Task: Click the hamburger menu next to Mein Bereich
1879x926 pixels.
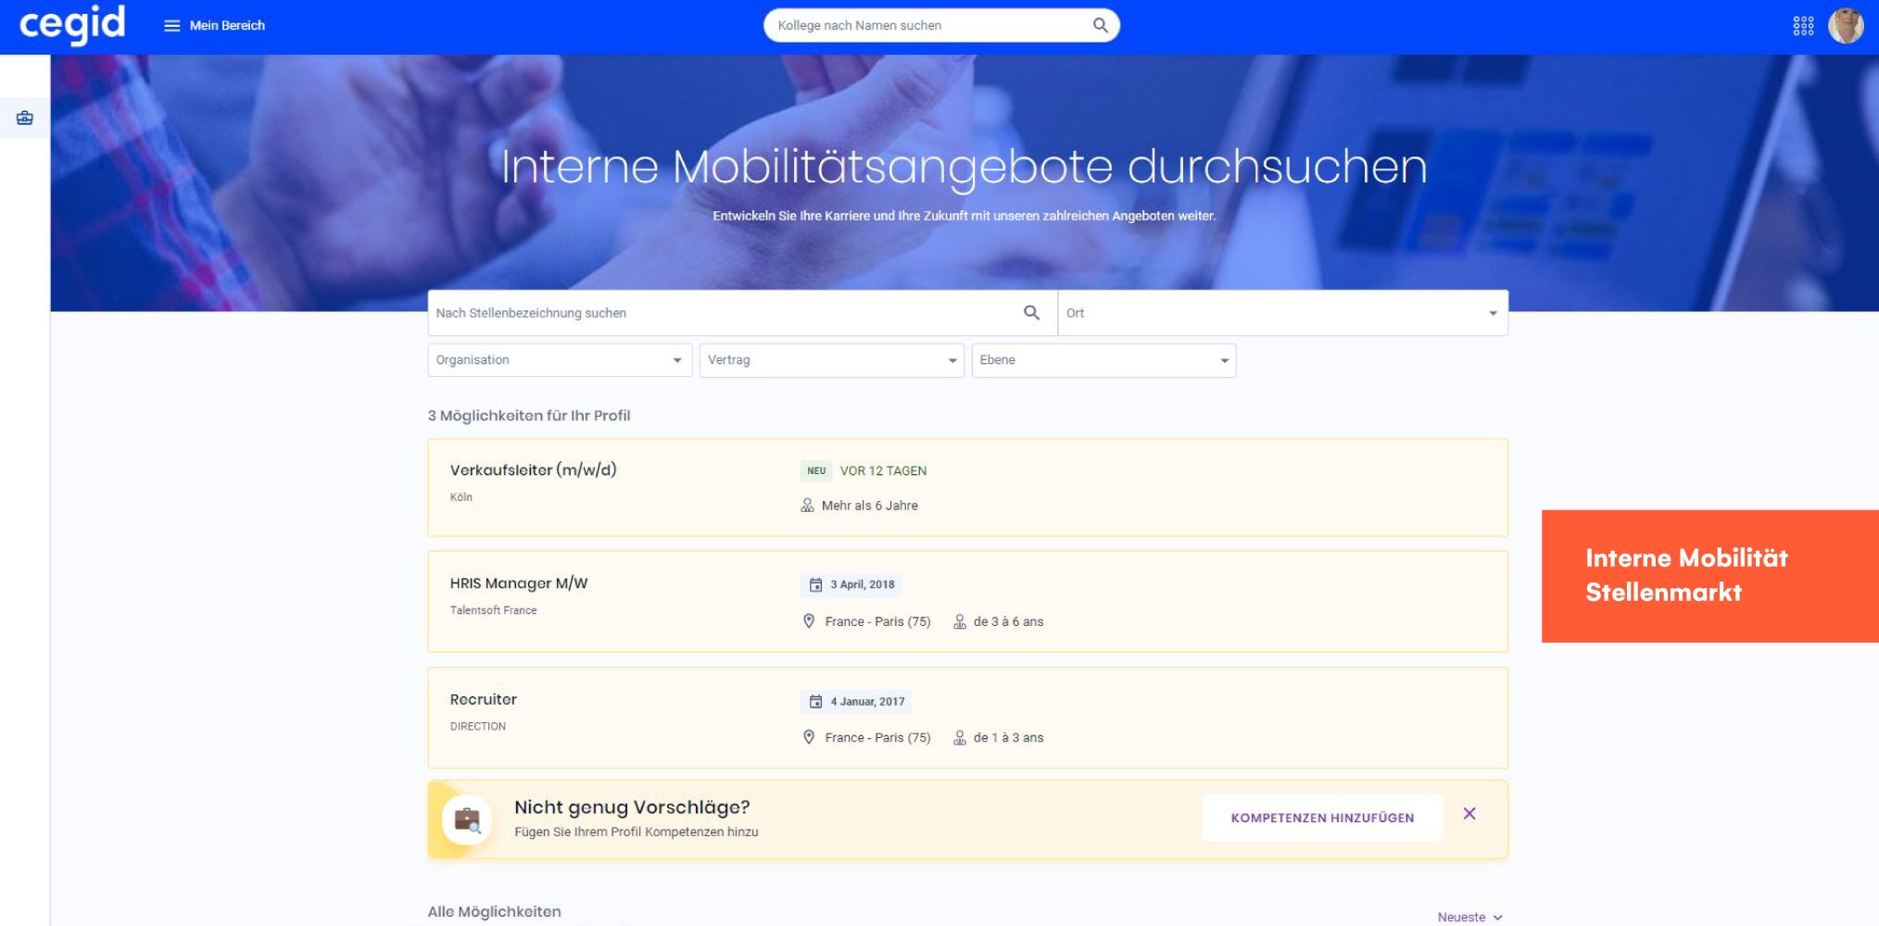Action: pos(171,25)
